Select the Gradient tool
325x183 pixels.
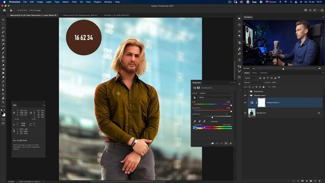3,69
